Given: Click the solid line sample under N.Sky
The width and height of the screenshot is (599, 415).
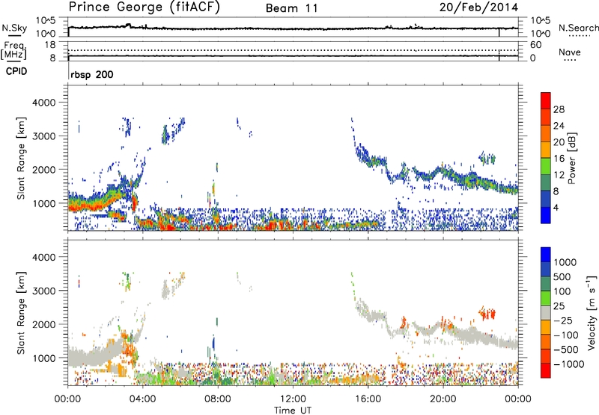Looking at the screenshot, I should 14,35.
